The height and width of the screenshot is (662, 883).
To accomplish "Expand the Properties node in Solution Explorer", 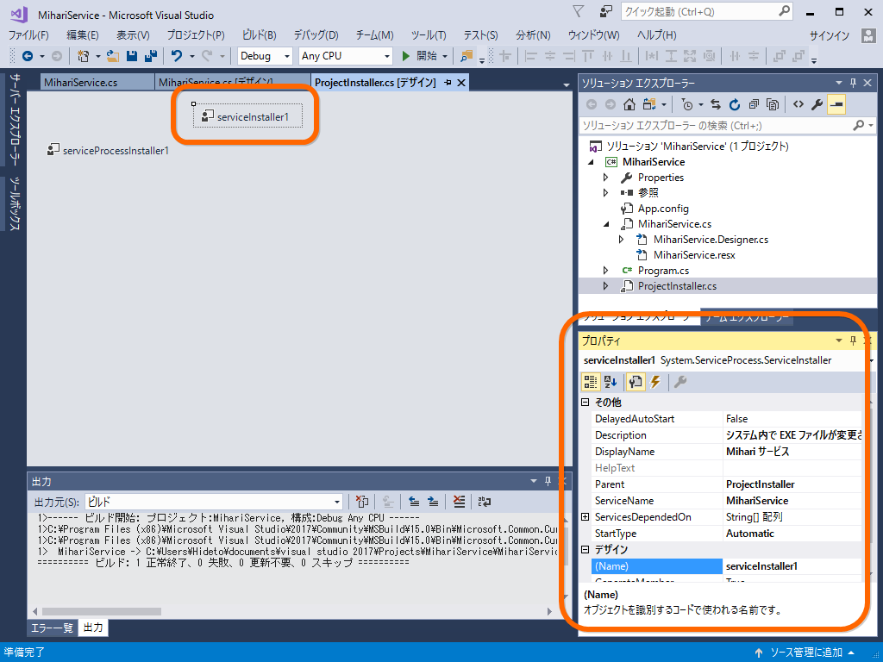I will [606, 178].
